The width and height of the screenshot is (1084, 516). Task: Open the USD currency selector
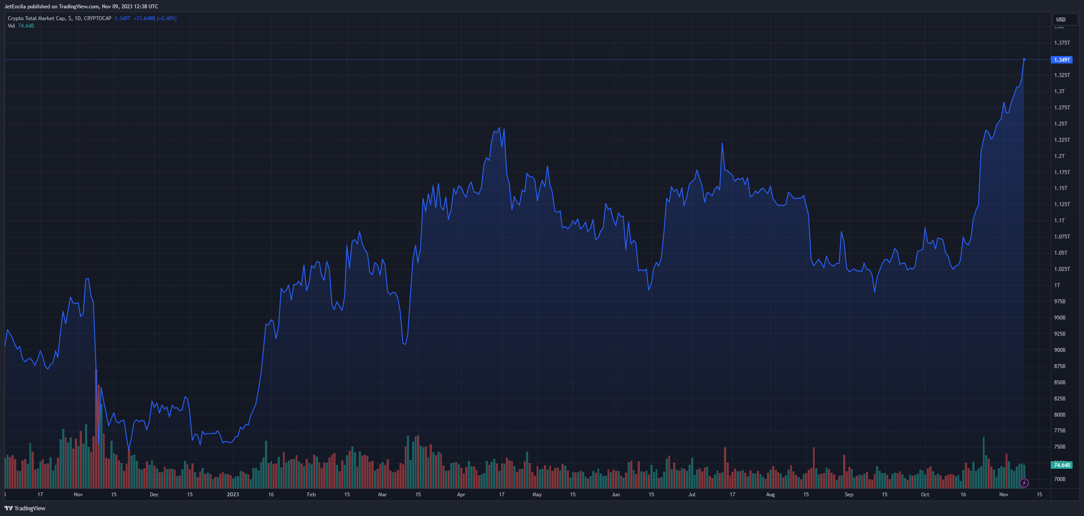(1065, 20)
